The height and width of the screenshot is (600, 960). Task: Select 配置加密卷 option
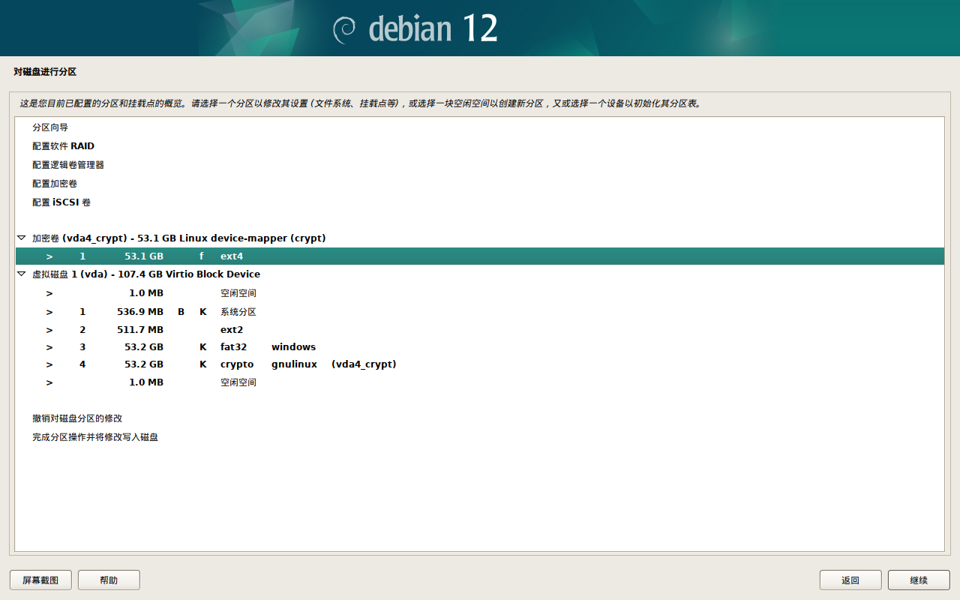coord(479,184)
